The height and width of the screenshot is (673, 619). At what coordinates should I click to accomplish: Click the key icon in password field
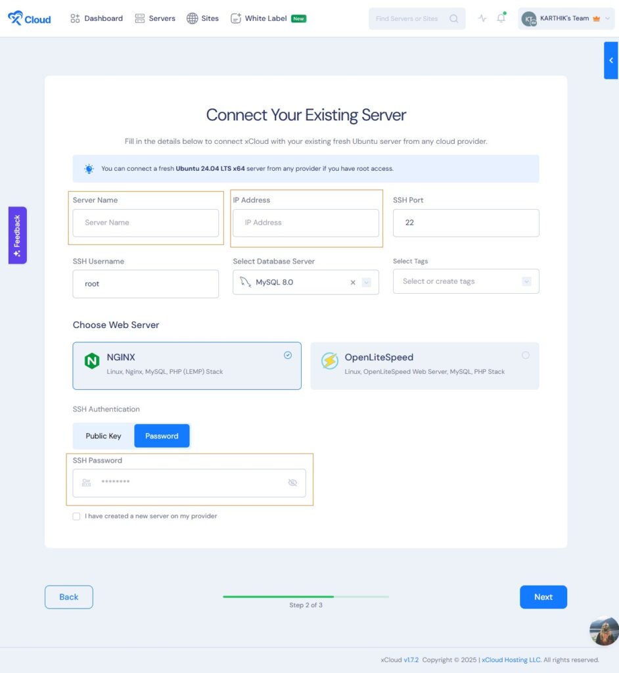click(86, 483)
